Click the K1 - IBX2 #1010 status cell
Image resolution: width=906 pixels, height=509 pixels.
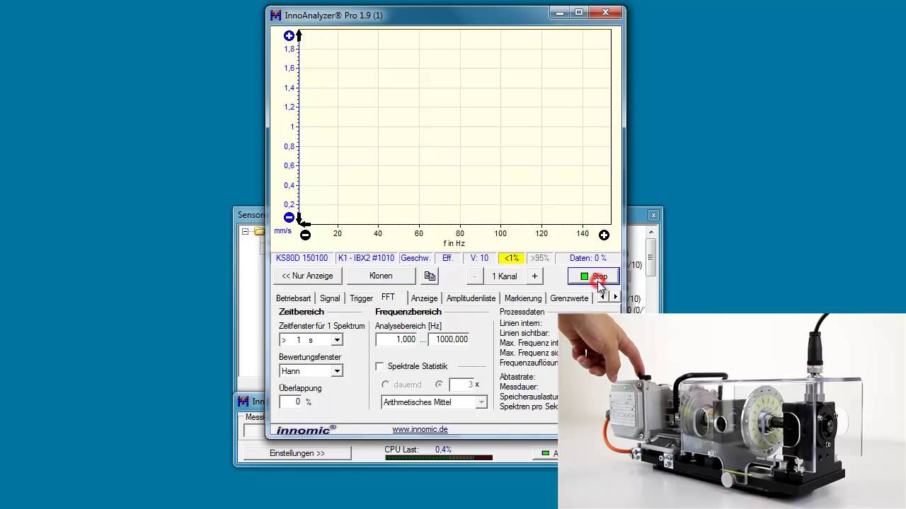366,258
